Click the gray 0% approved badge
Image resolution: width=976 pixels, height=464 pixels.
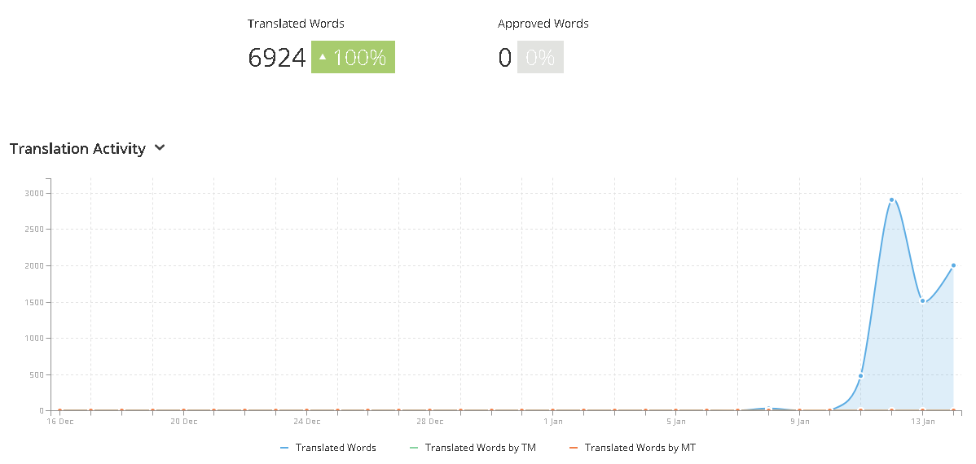click(540, 57)
